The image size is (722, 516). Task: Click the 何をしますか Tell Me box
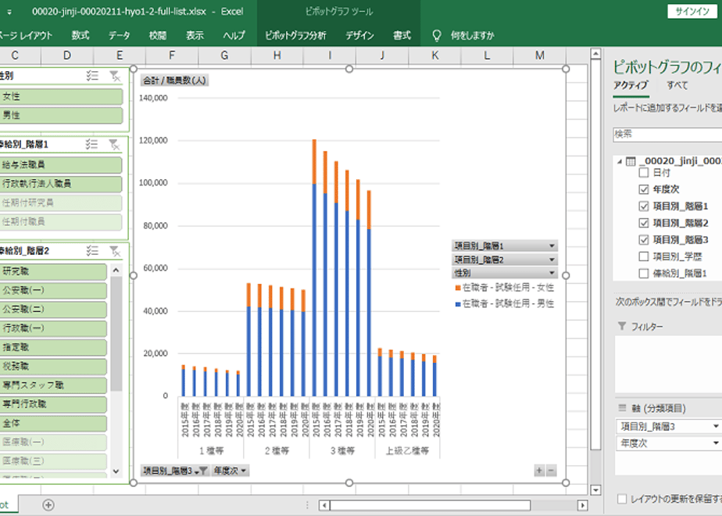click(x=472, y=35)
